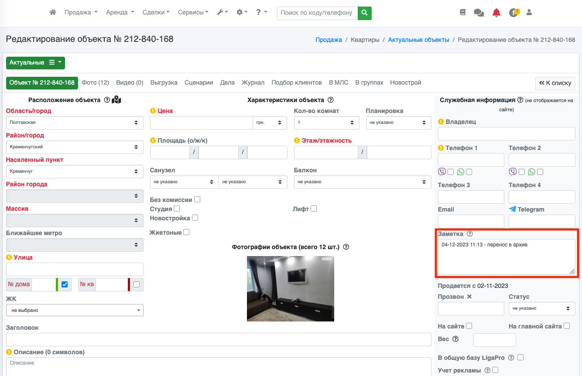Click the К списку button

[555, 83]
